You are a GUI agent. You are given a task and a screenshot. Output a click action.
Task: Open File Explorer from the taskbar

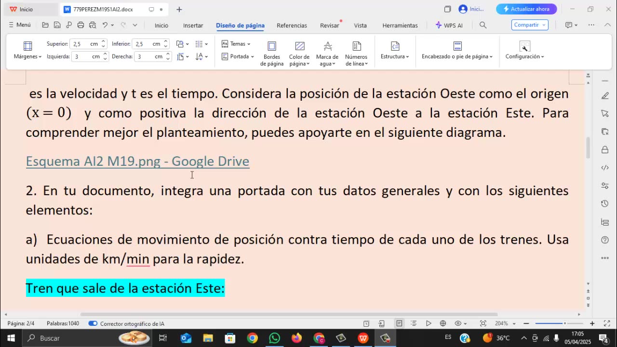pyautogui.click(x=208, y=338)
